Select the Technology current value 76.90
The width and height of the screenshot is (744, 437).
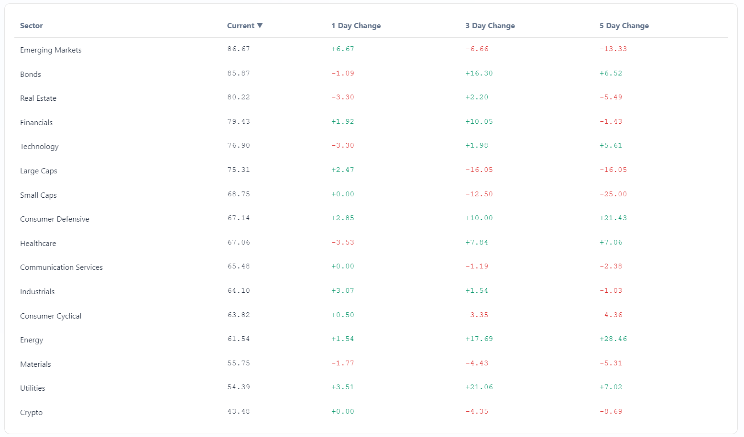239,145
